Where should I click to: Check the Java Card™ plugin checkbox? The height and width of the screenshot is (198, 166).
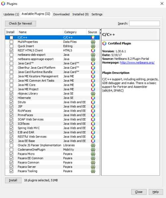click(x=11, y=63)
